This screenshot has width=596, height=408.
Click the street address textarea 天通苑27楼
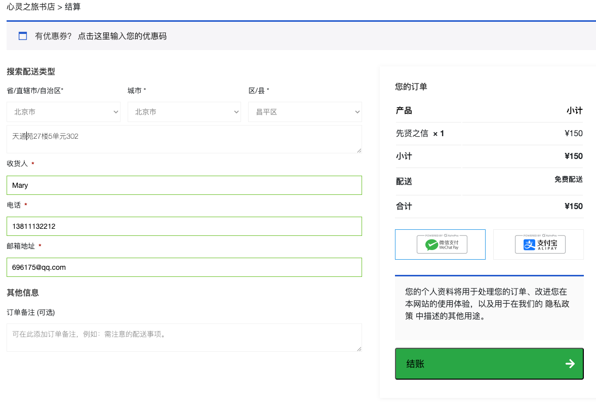184,139
